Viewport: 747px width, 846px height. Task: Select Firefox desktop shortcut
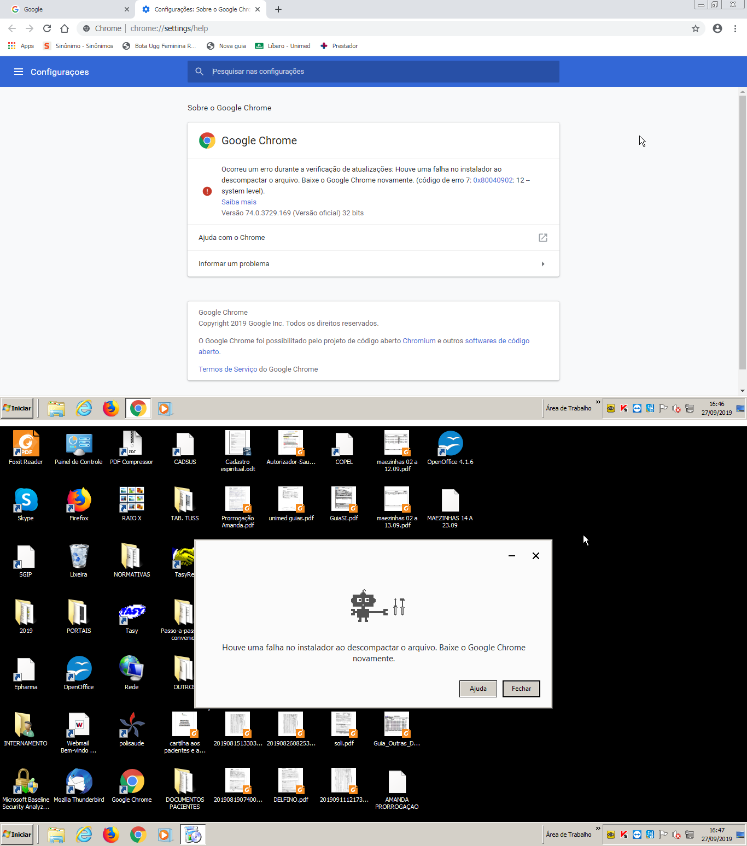pyautogui.click(x=79, y=504)
